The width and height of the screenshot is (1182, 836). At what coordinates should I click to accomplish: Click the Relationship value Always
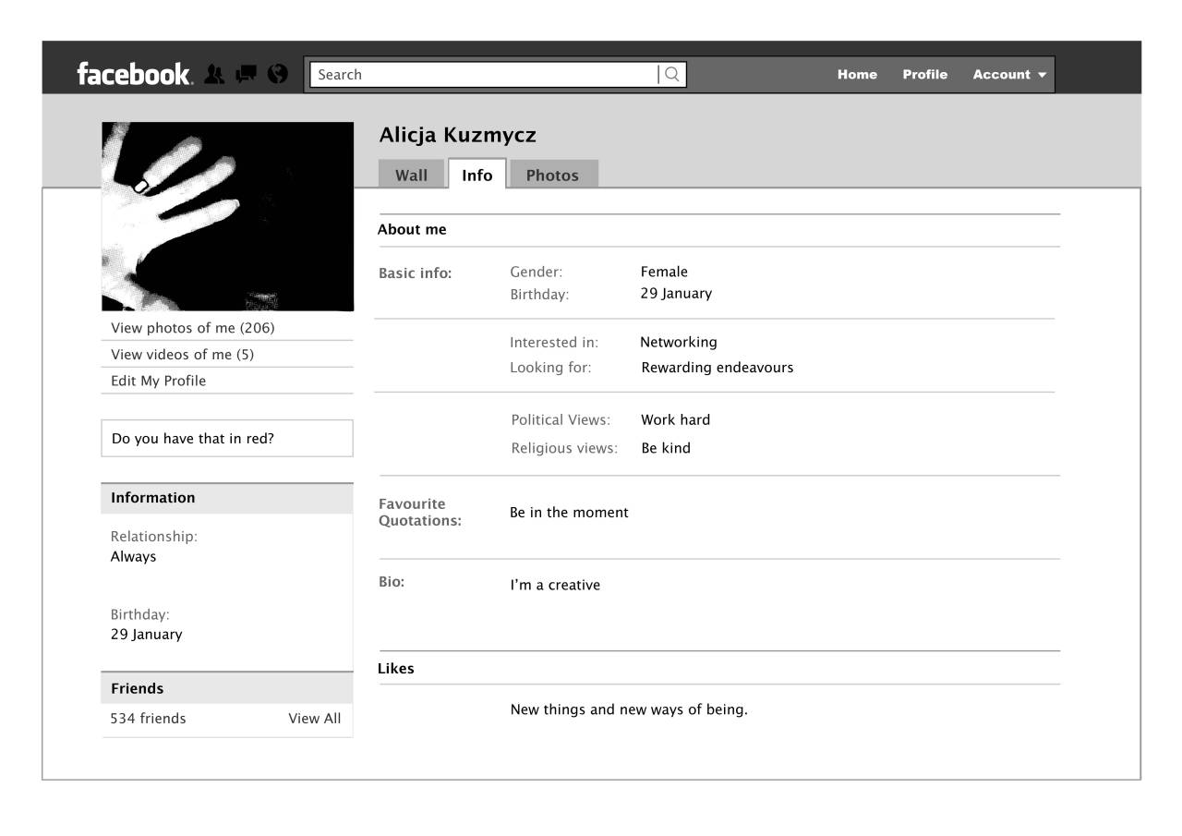click(x=133, y=557)
